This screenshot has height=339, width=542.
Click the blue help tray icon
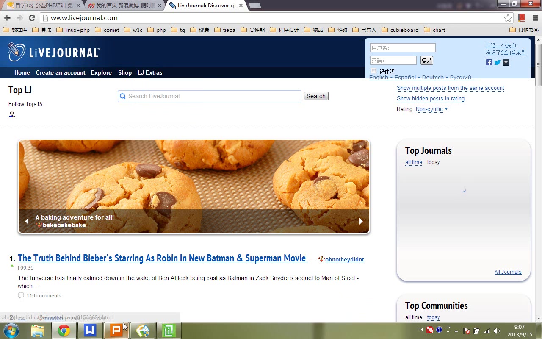click(x=440, y=330)
